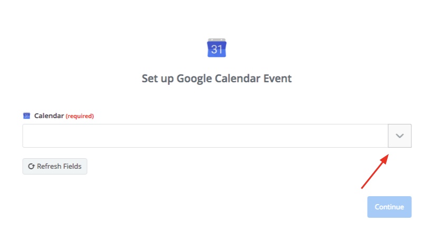Click the word Google in the heading
The image size is (433, 251).
(195, 79)
